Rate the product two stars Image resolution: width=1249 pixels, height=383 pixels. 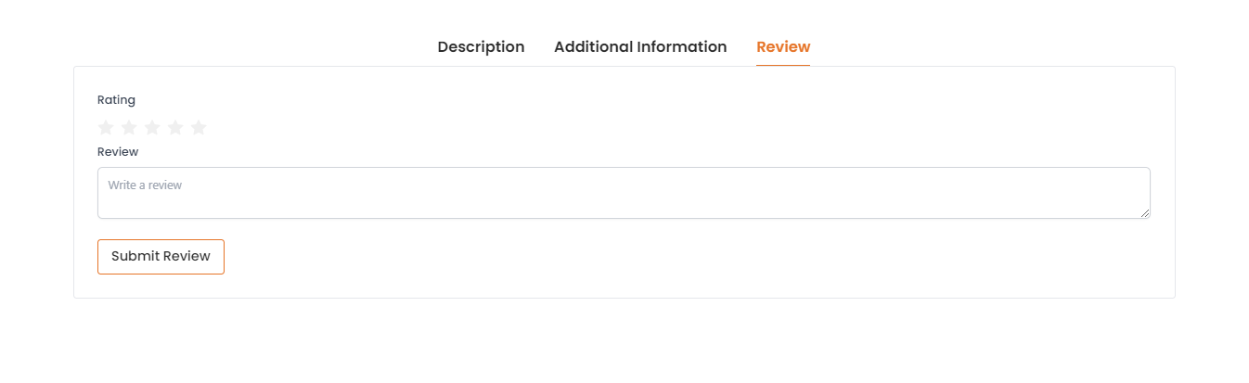[129, 128]
